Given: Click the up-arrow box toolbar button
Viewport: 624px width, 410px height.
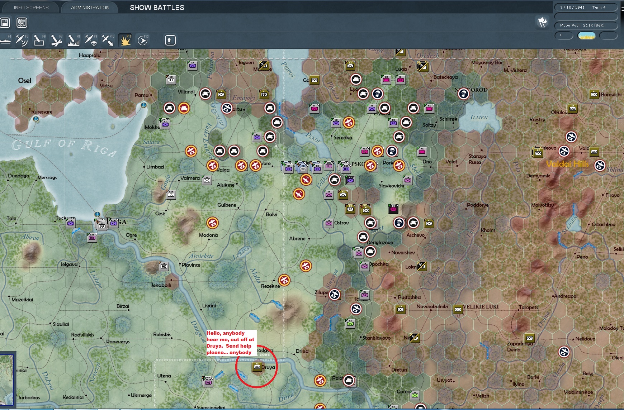Looking at the screenshot, I should tap(170, 40).
